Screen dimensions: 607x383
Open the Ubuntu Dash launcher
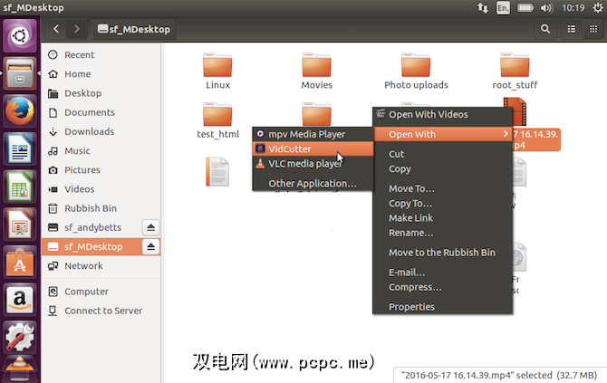point(20,36)
